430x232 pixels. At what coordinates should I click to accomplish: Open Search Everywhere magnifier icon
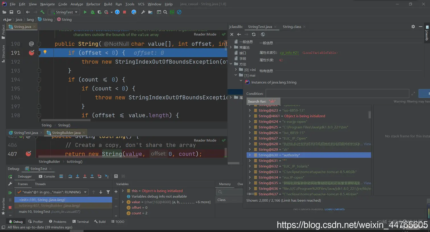[x=165, y=12]
